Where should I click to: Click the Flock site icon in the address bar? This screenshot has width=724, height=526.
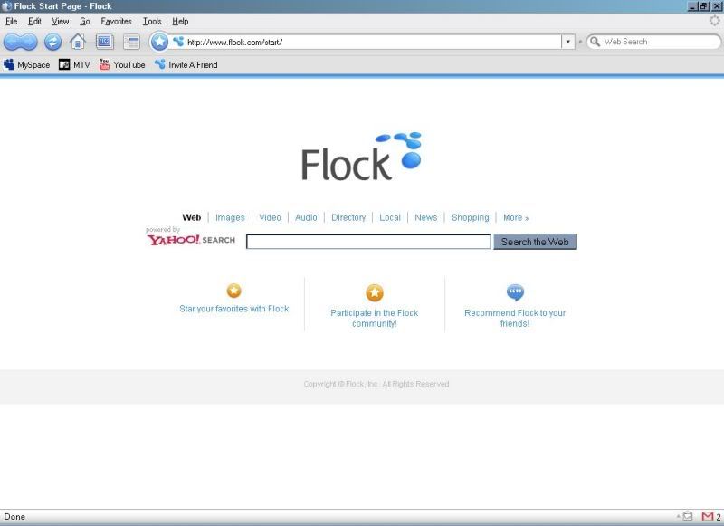click(178, 42)
